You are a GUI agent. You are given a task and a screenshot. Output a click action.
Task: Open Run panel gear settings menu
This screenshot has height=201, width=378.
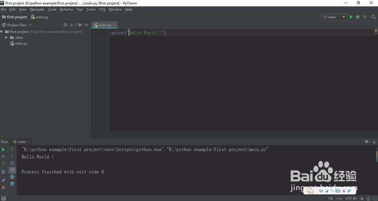[367, 142]
